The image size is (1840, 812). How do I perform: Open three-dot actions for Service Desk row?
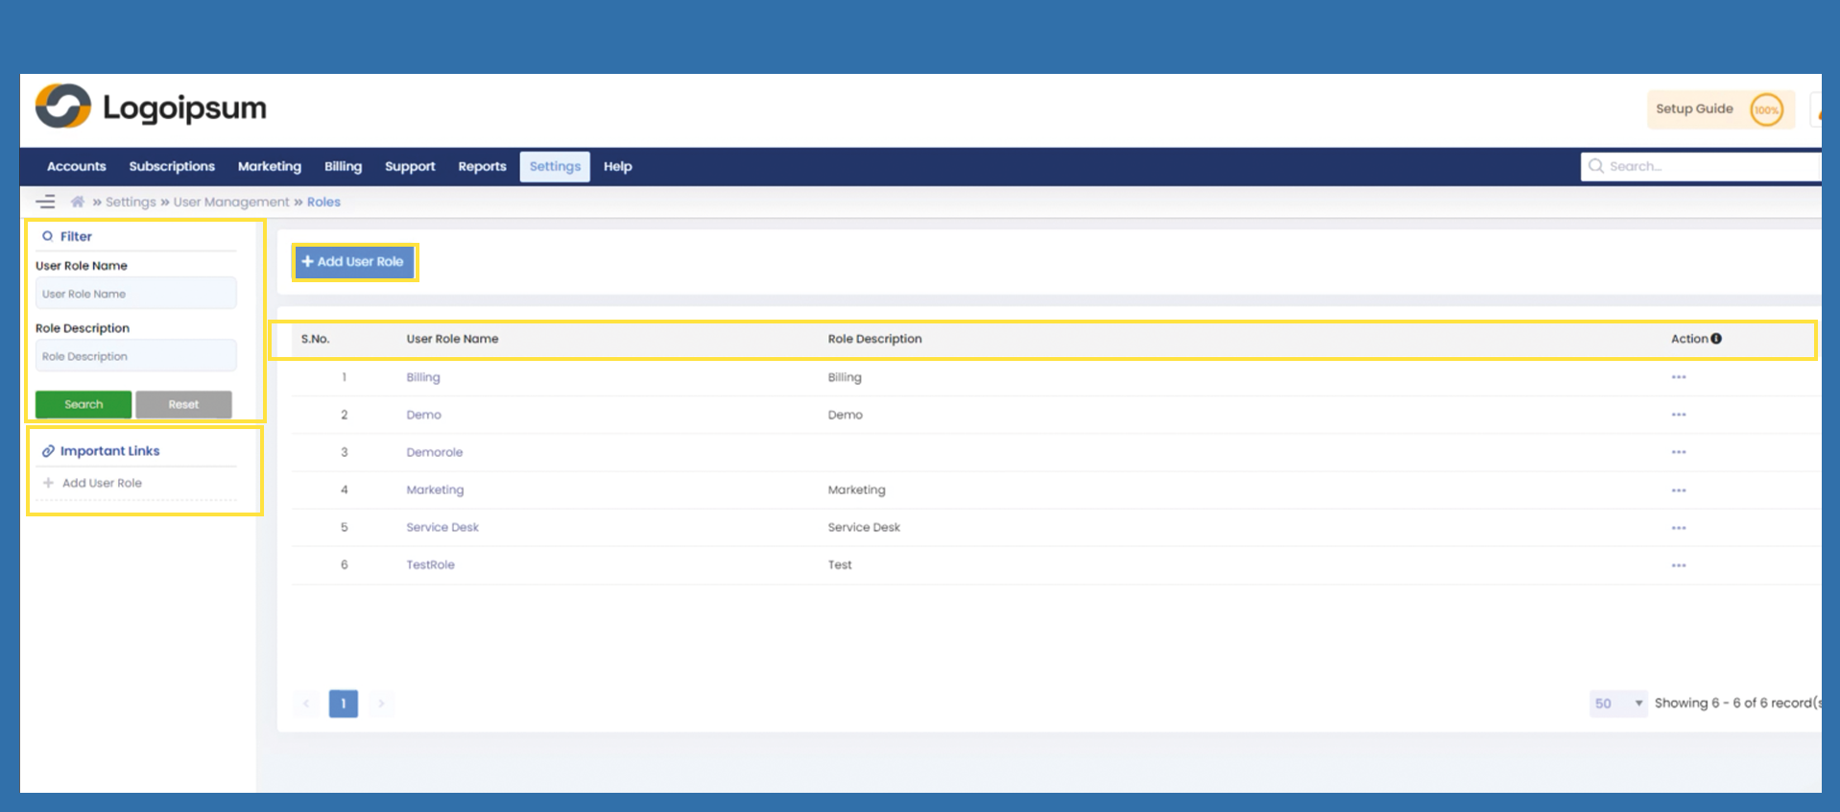(x=1678, y=528)
